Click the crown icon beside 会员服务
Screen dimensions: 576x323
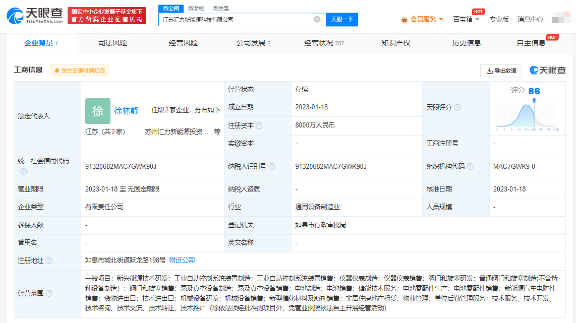(x=404, y=19)
